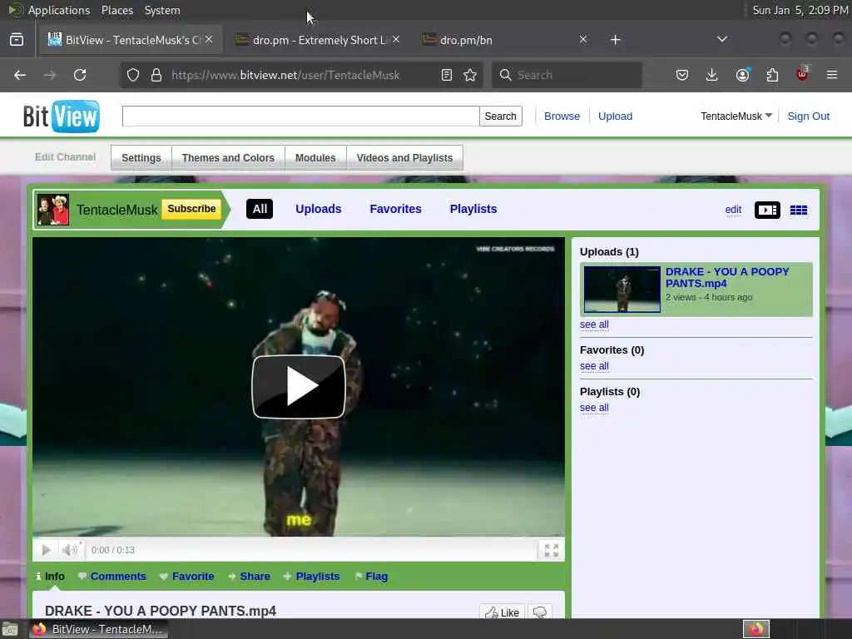Open the Applications system menu

tap(59, 10)
